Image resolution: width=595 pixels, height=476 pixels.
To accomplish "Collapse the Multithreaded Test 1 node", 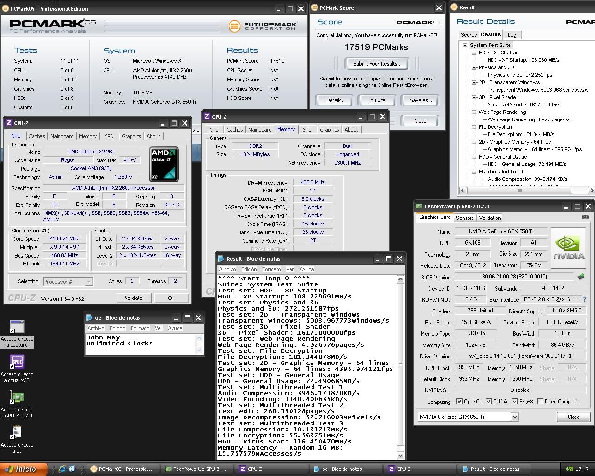I will [x=474, y=172].
